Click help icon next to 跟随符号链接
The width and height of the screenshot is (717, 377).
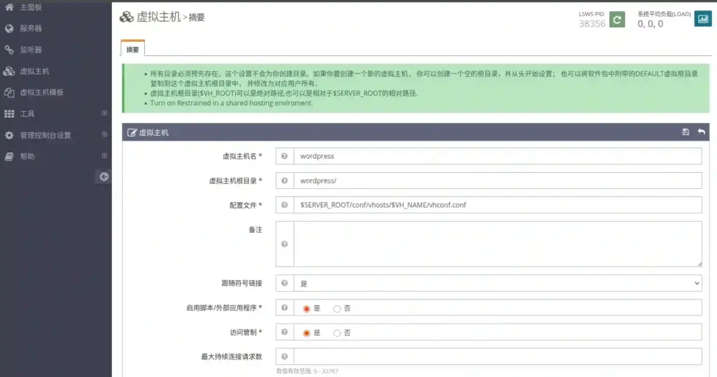284,283
